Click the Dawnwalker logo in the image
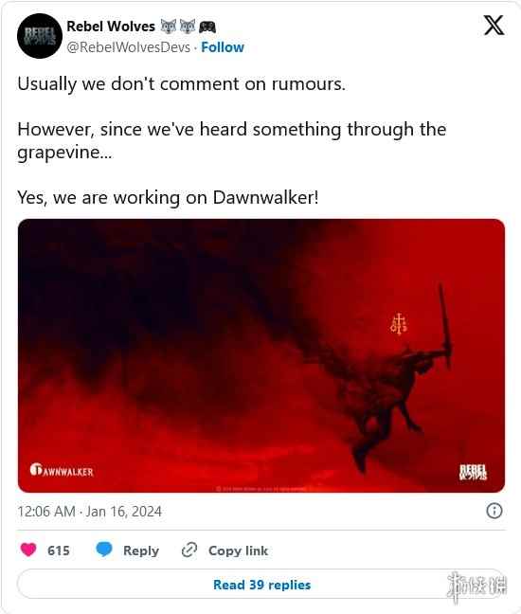This screenshot has width=521, height=614. pyautogui.click(x=62, y=470)
